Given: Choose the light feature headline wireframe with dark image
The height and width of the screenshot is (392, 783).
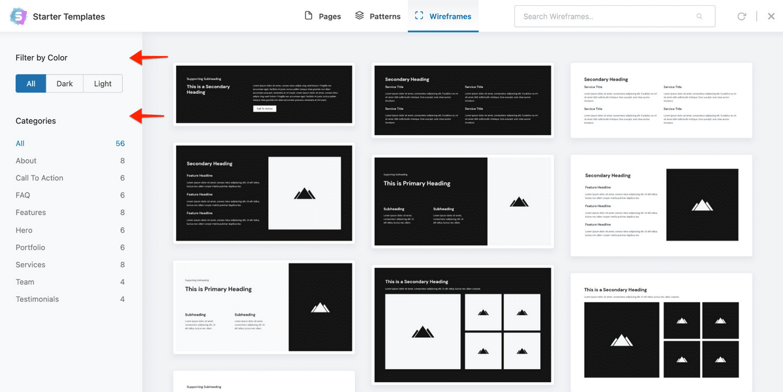Looking at the screenshot, I should click(x=662, y=205).
